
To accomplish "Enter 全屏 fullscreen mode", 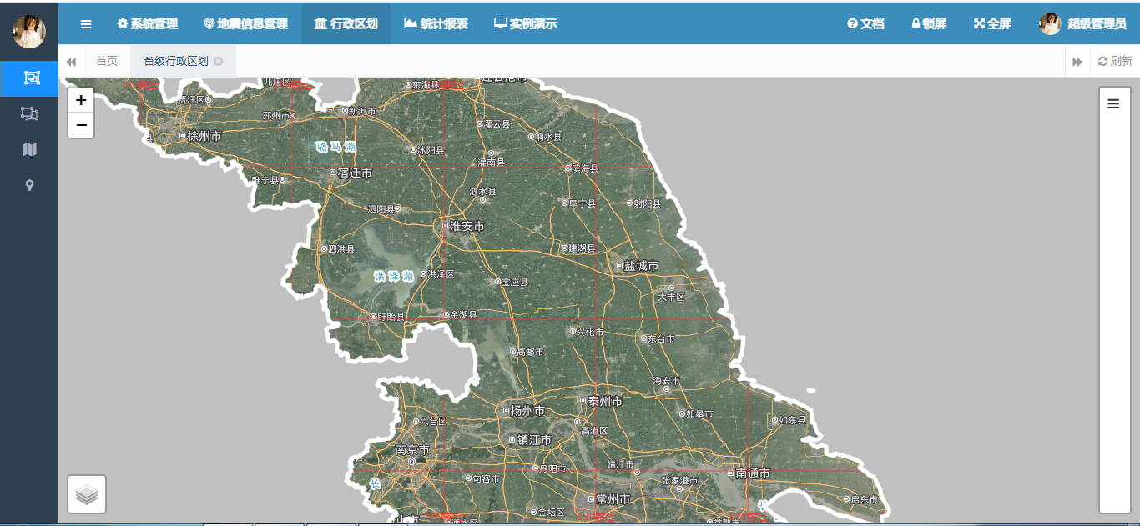I will [992, 23].
